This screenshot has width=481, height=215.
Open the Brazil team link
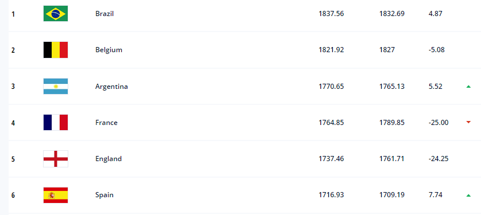[104, 14]
